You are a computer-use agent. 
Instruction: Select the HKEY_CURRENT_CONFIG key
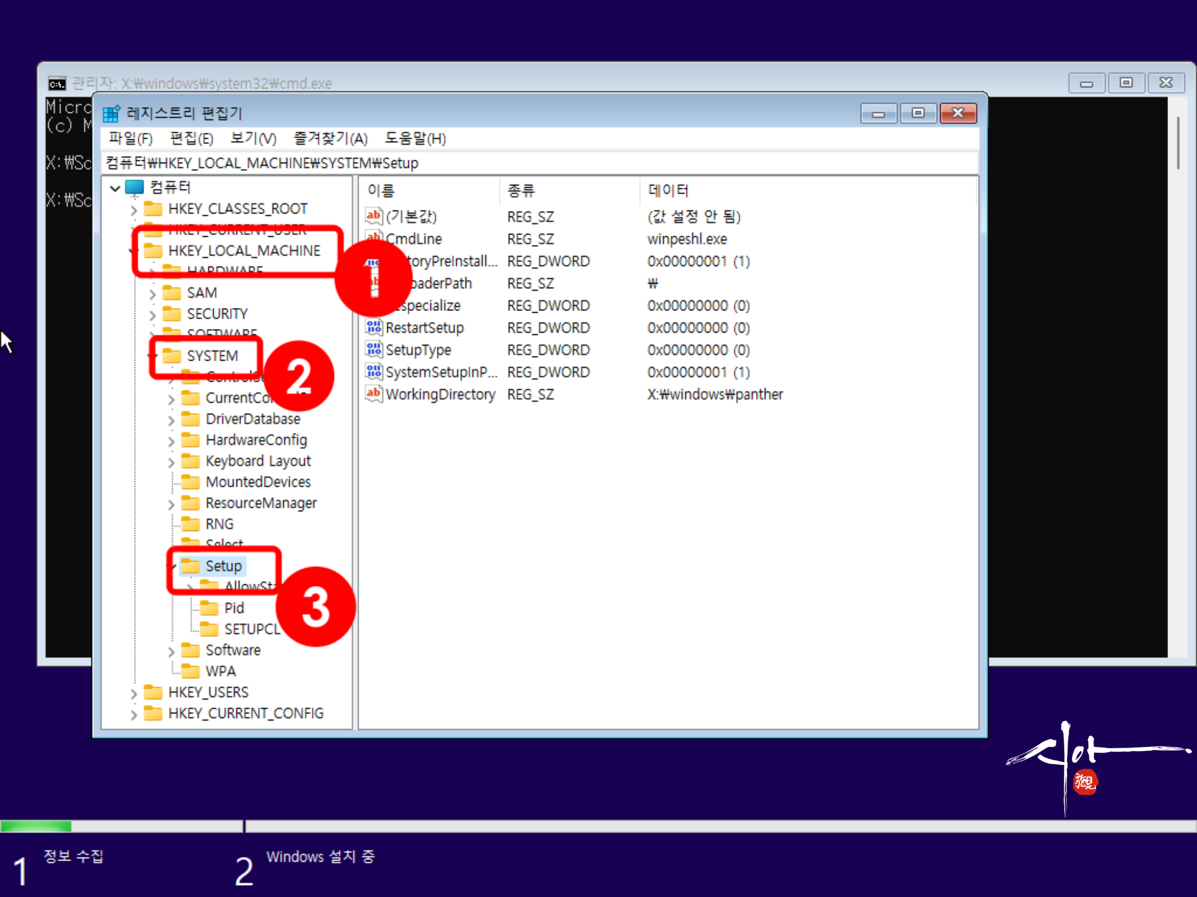coord(245,713)
